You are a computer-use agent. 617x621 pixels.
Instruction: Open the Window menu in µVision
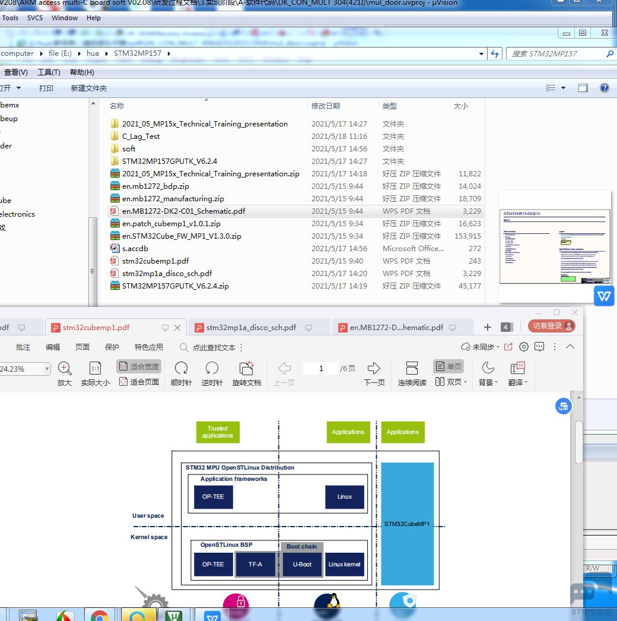[65, 18]
